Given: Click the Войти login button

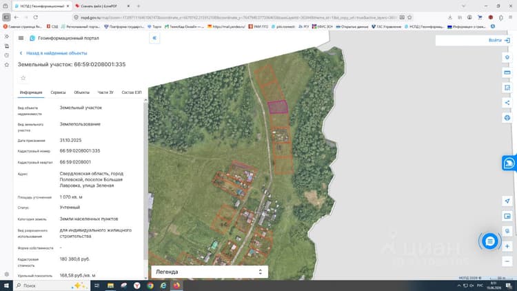Looking at the screenshot, I should tap(499, 40).
